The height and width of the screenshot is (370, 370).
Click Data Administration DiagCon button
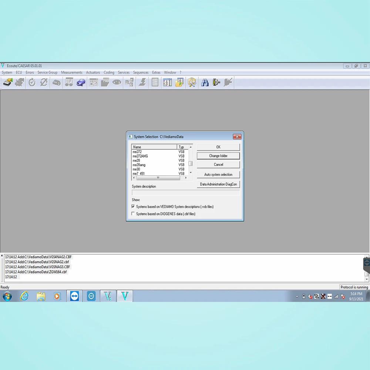pos(218,184)
